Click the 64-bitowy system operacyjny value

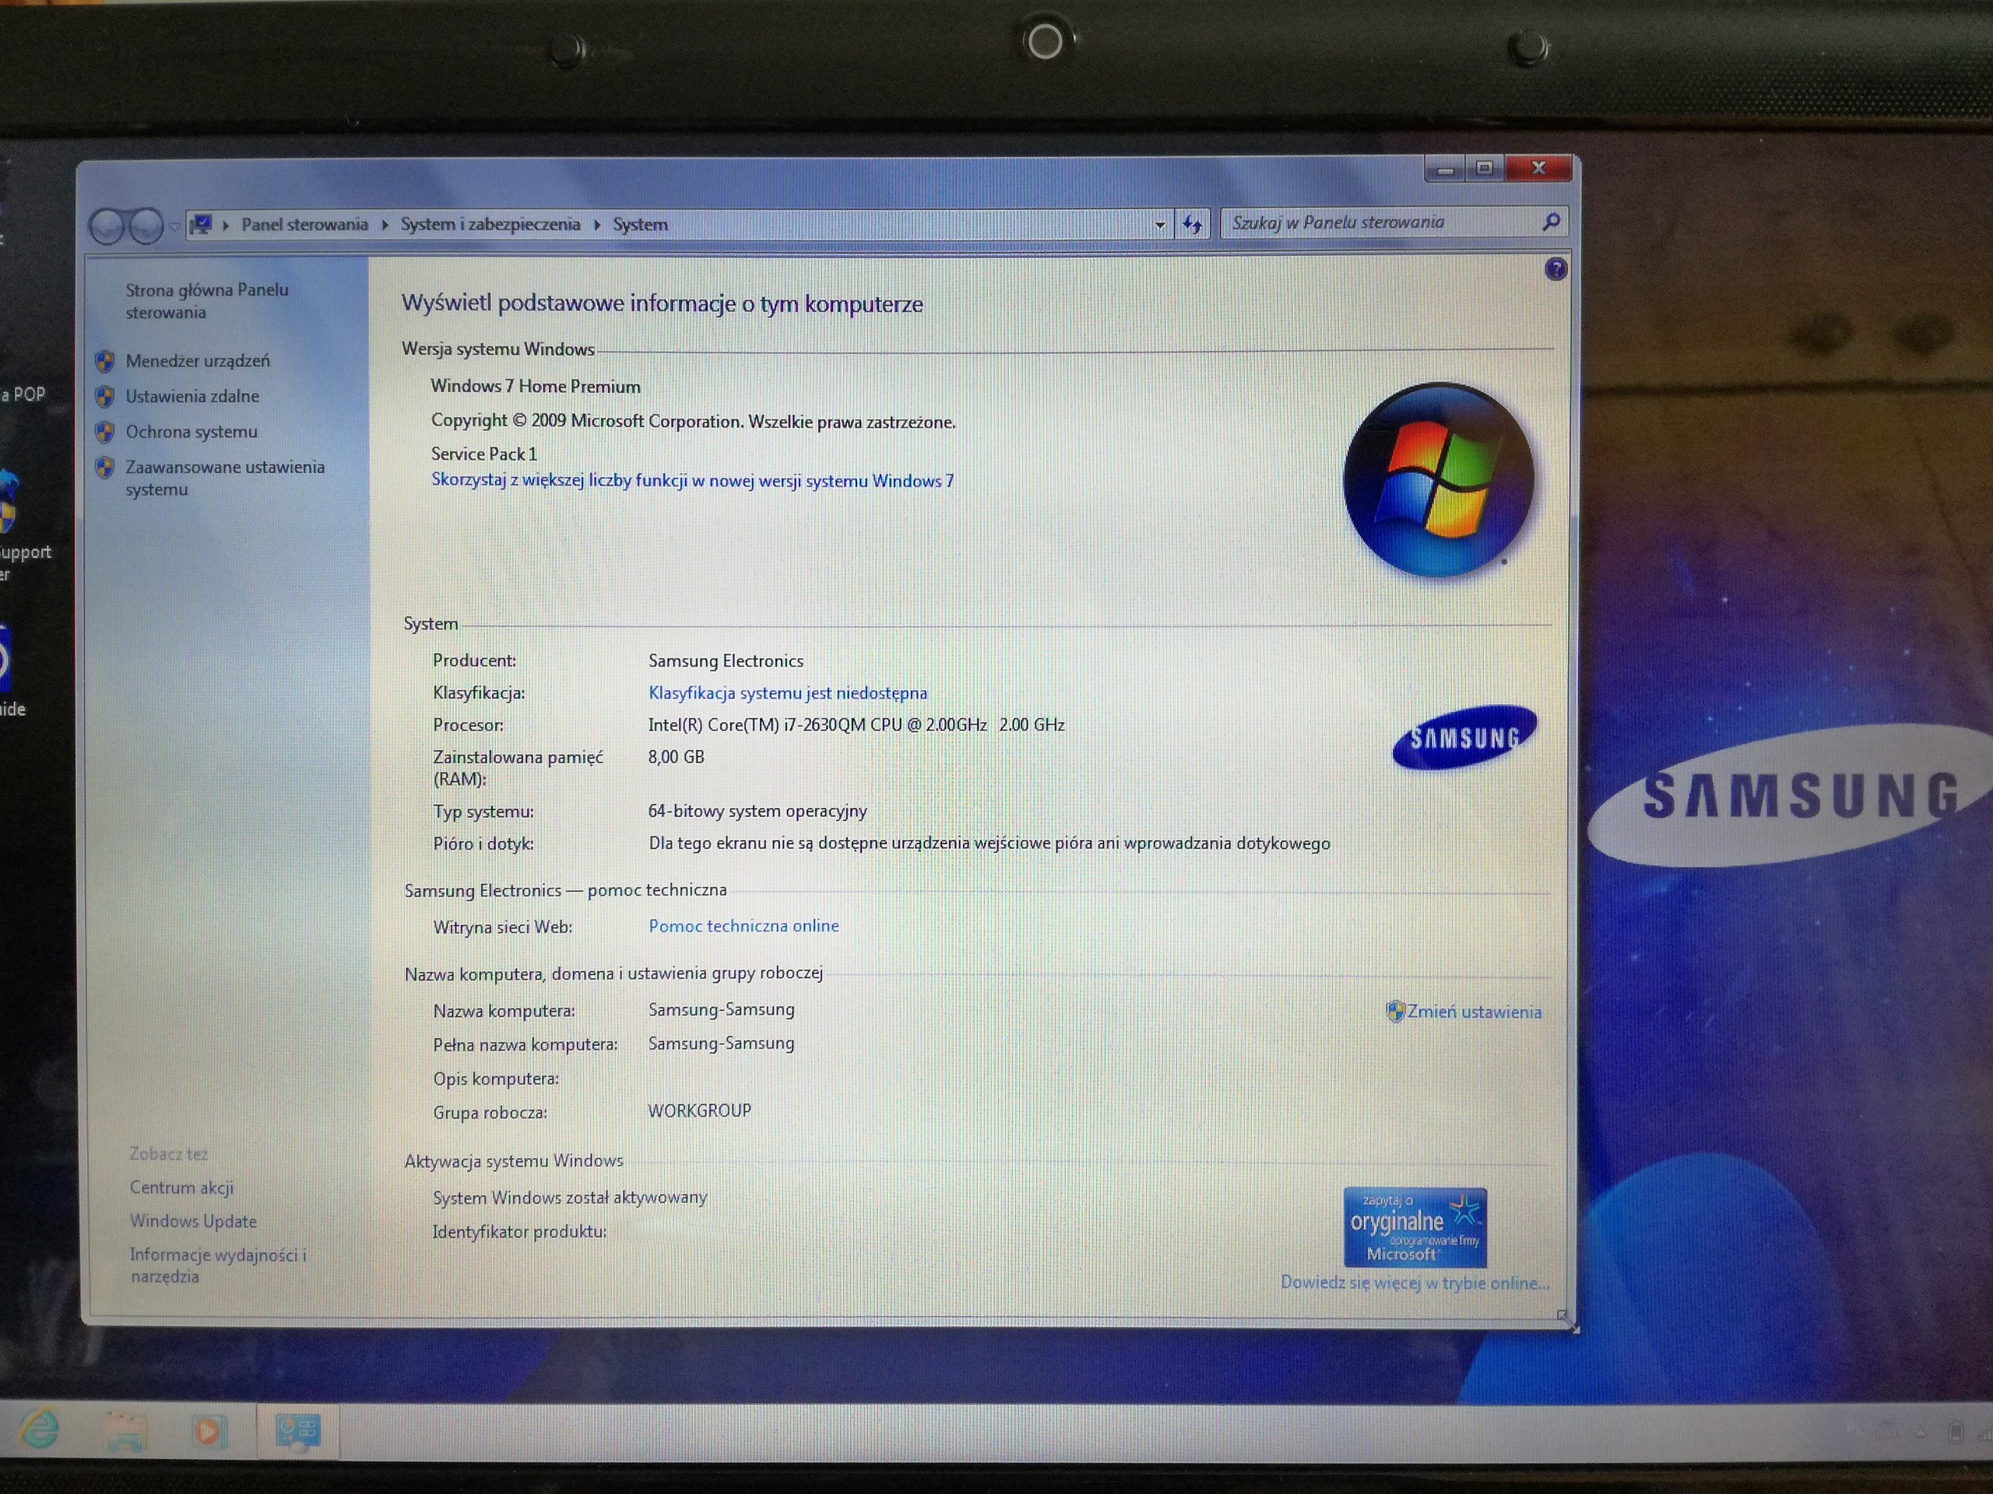[757, 812]
